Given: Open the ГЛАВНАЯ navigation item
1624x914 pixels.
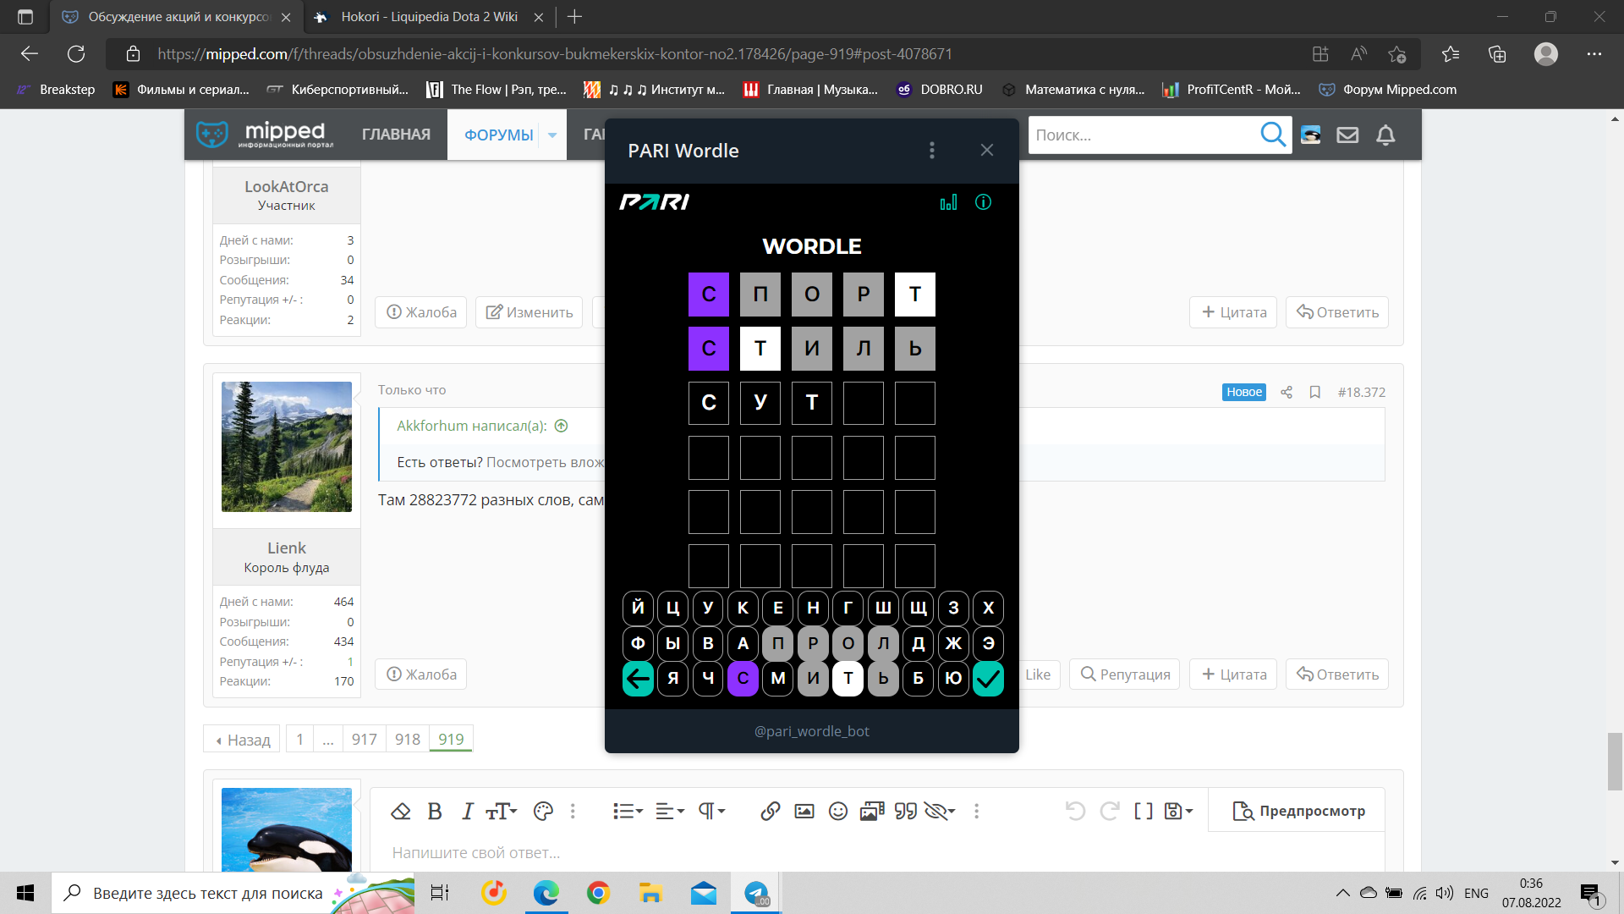Looking at the screenshot, I should [396, 135].
